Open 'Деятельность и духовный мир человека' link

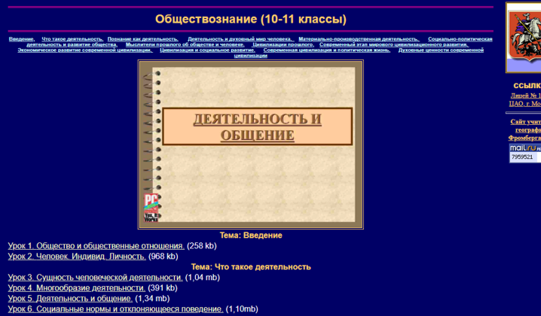pyautogui.click(x=240, y=38)
